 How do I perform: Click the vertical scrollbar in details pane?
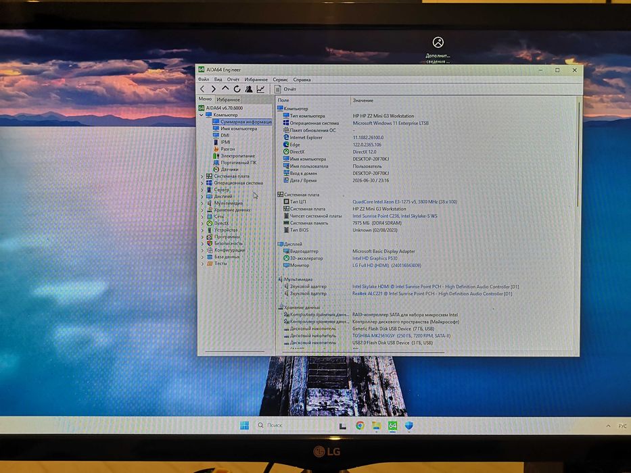578,155
